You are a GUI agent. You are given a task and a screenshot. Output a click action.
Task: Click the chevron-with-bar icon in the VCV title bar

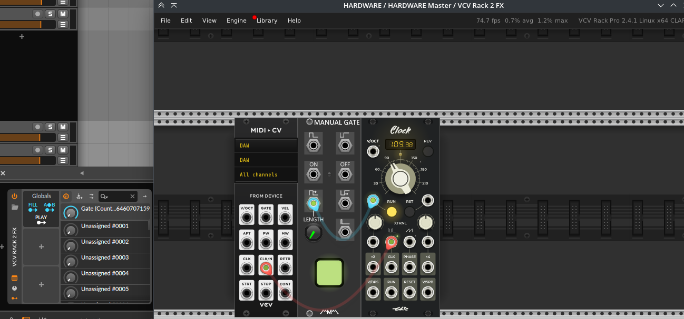coord(174,5)
